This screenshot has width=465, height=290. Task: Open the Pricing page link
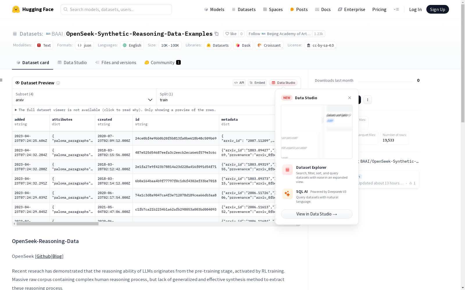coord(379,9)
